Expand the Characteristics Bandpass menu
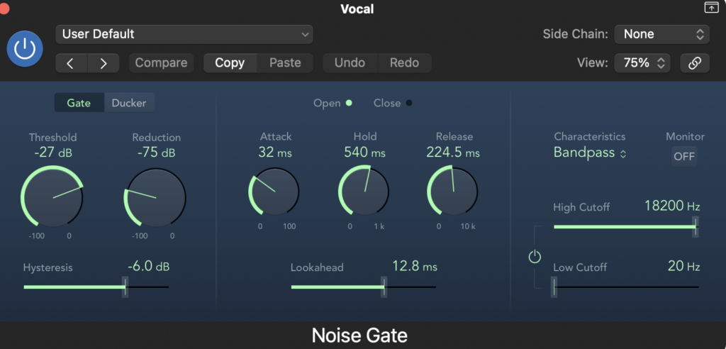The height and width of the screenshot is (349, 726). point(590,153)
